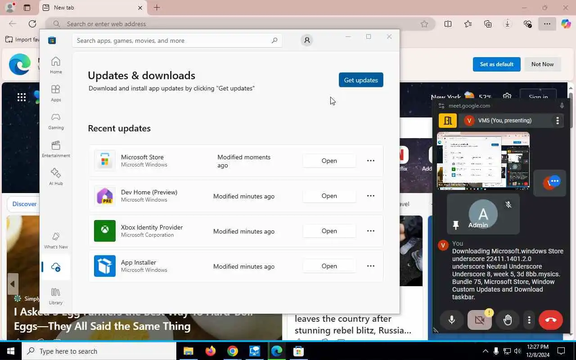Open Edge collections icon
This screenshot has height=360, width=576.
pyautogui.click(x=488, y=24)
